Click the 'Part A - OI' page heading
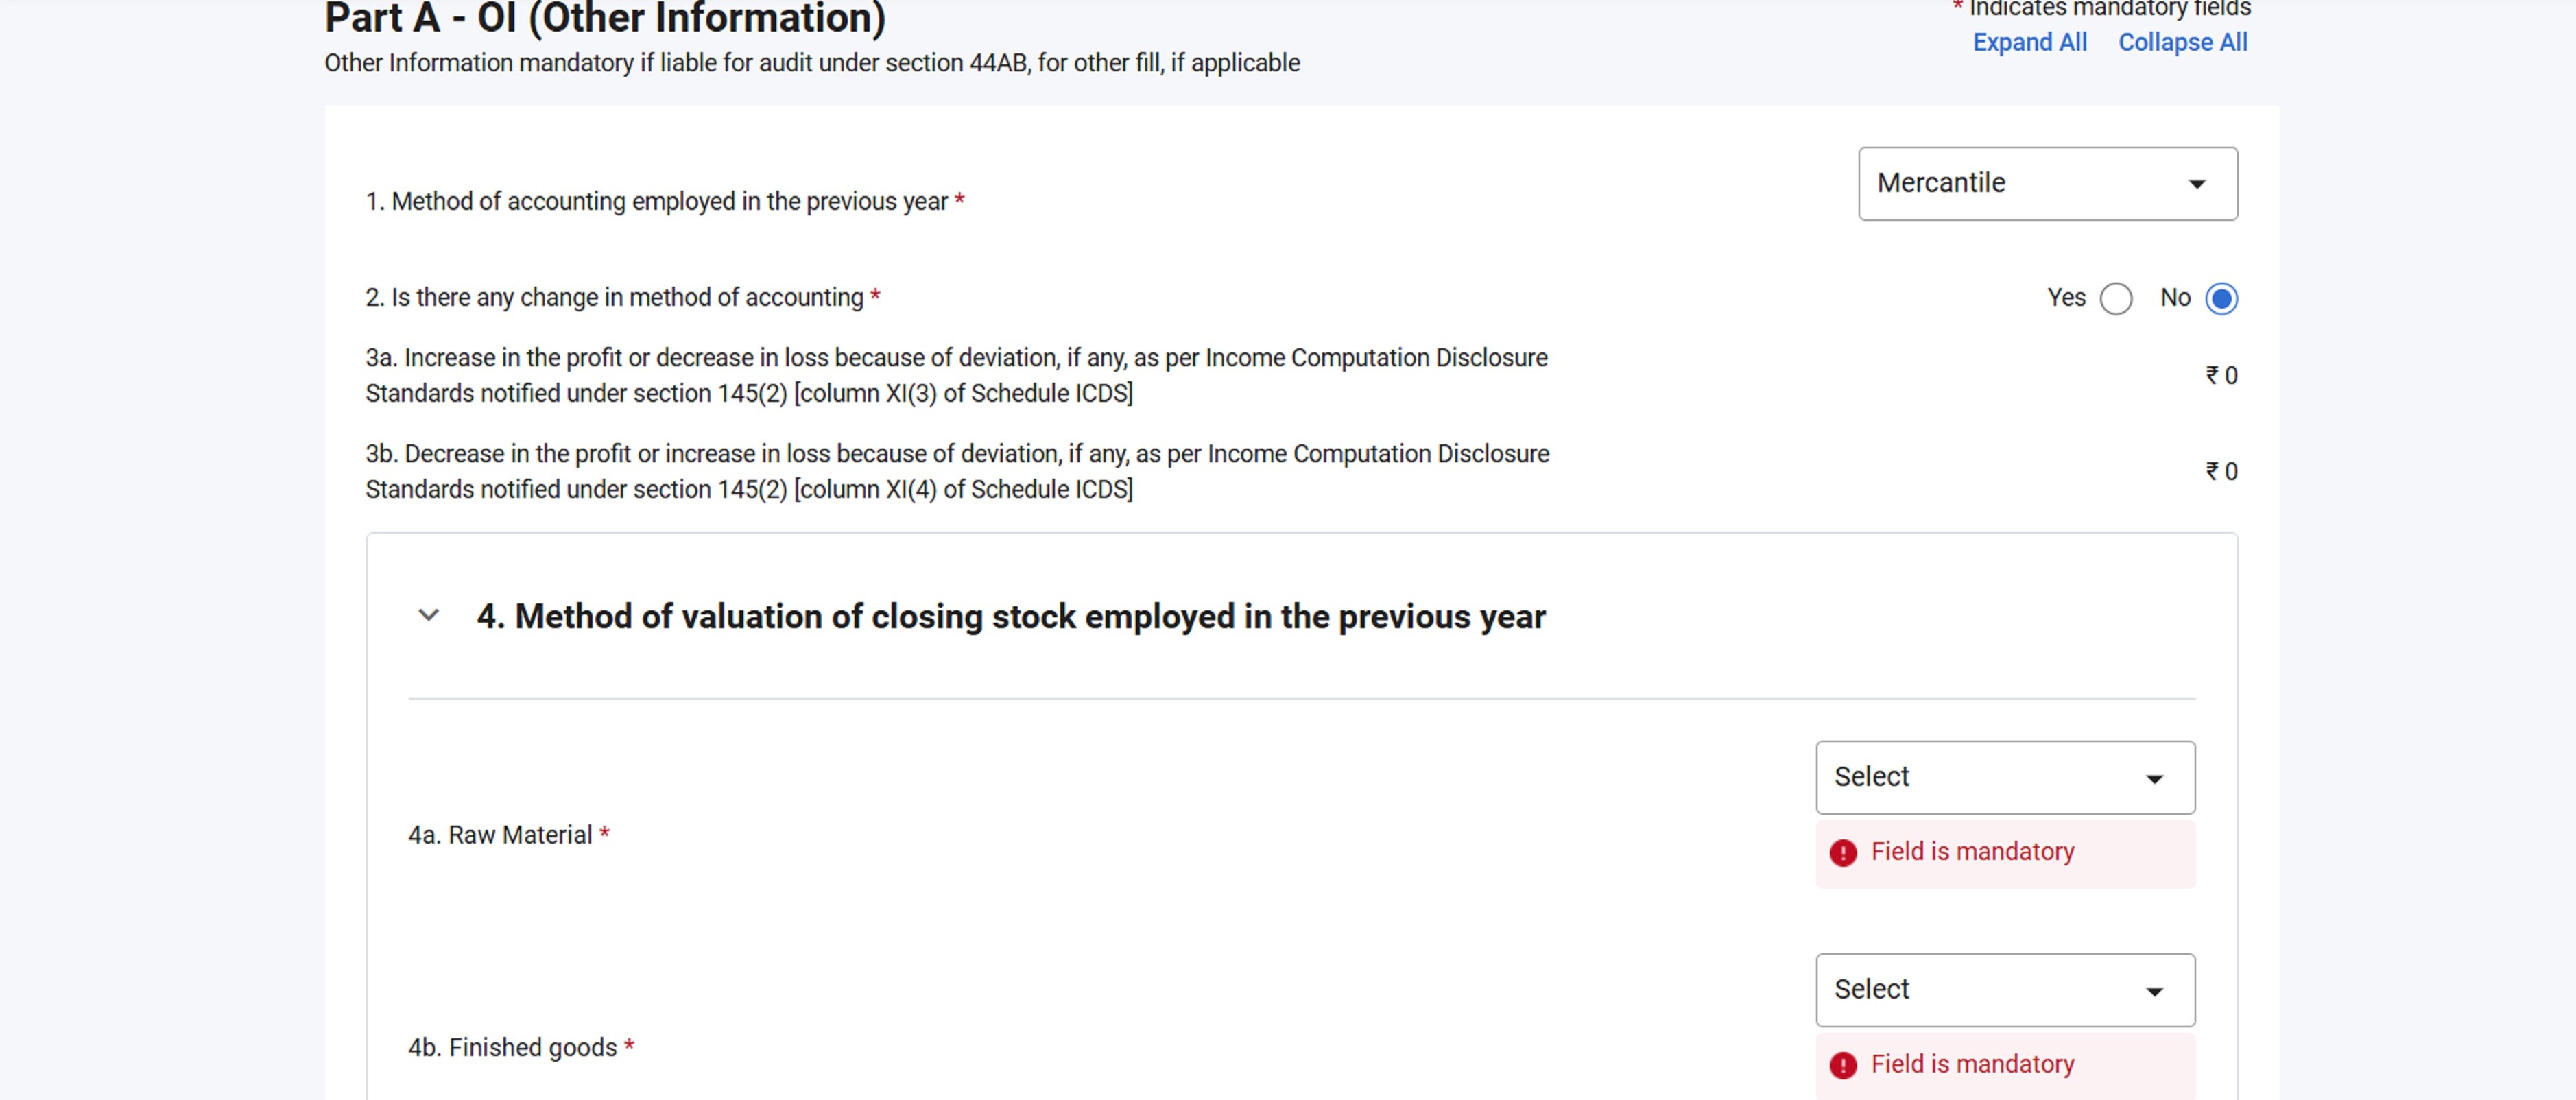Image resolution: width=2576 pixels, height=1100 pixels. [x=605, y=18]
